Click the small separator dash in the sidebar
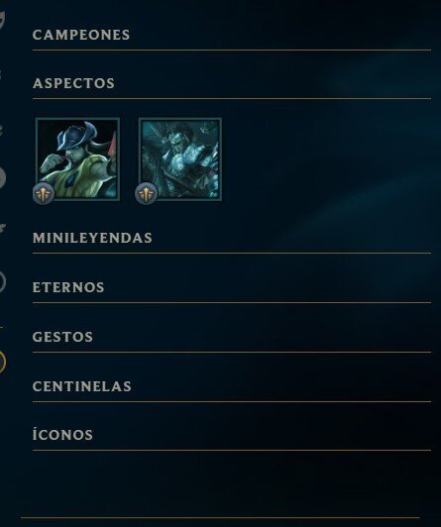The image size is (441, 527). tap(1, 327)
